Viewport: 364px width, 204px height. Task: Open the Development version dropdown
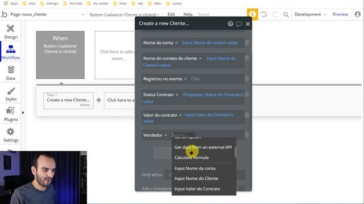[311, 14]
